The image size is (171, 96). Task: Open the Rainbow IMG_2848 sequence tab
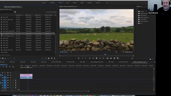click(56, 62)
